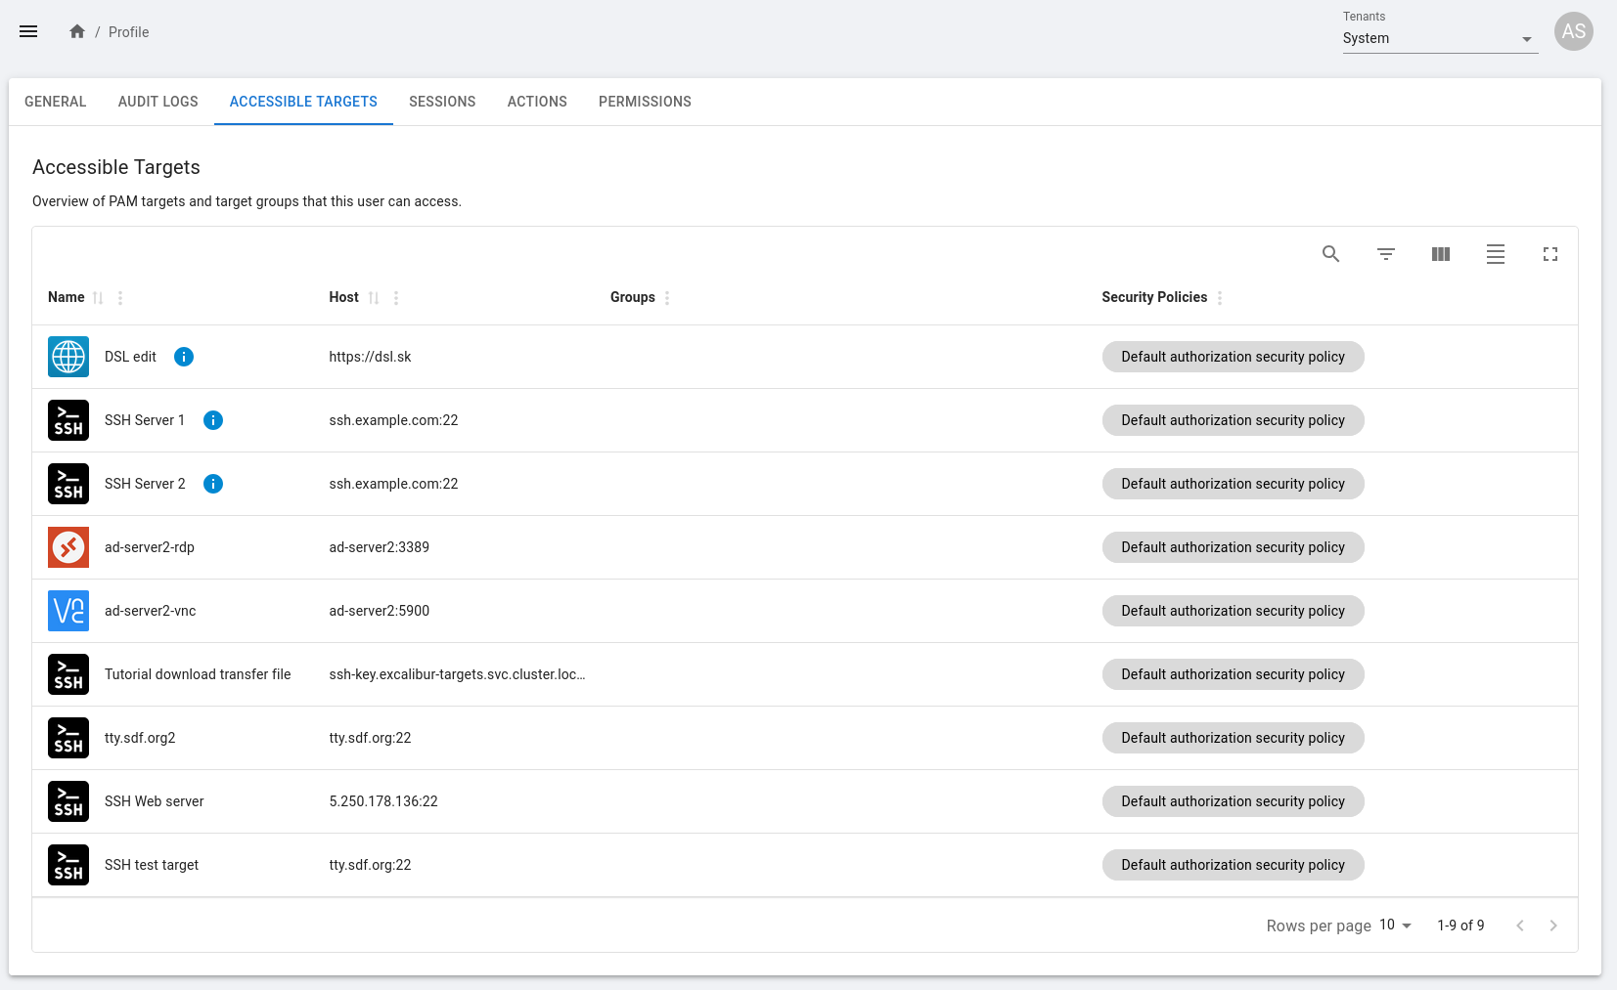The width and height of the screenshot is (1617, 990).
Task: Click the ad-server2-rdp policy chip
Action: (1232, 547)
